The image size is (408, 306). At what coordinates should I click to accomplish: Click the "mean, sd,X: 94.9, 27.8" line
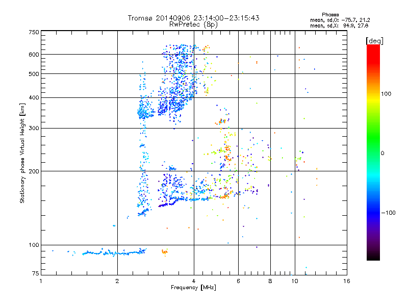[x=339, y=25]
